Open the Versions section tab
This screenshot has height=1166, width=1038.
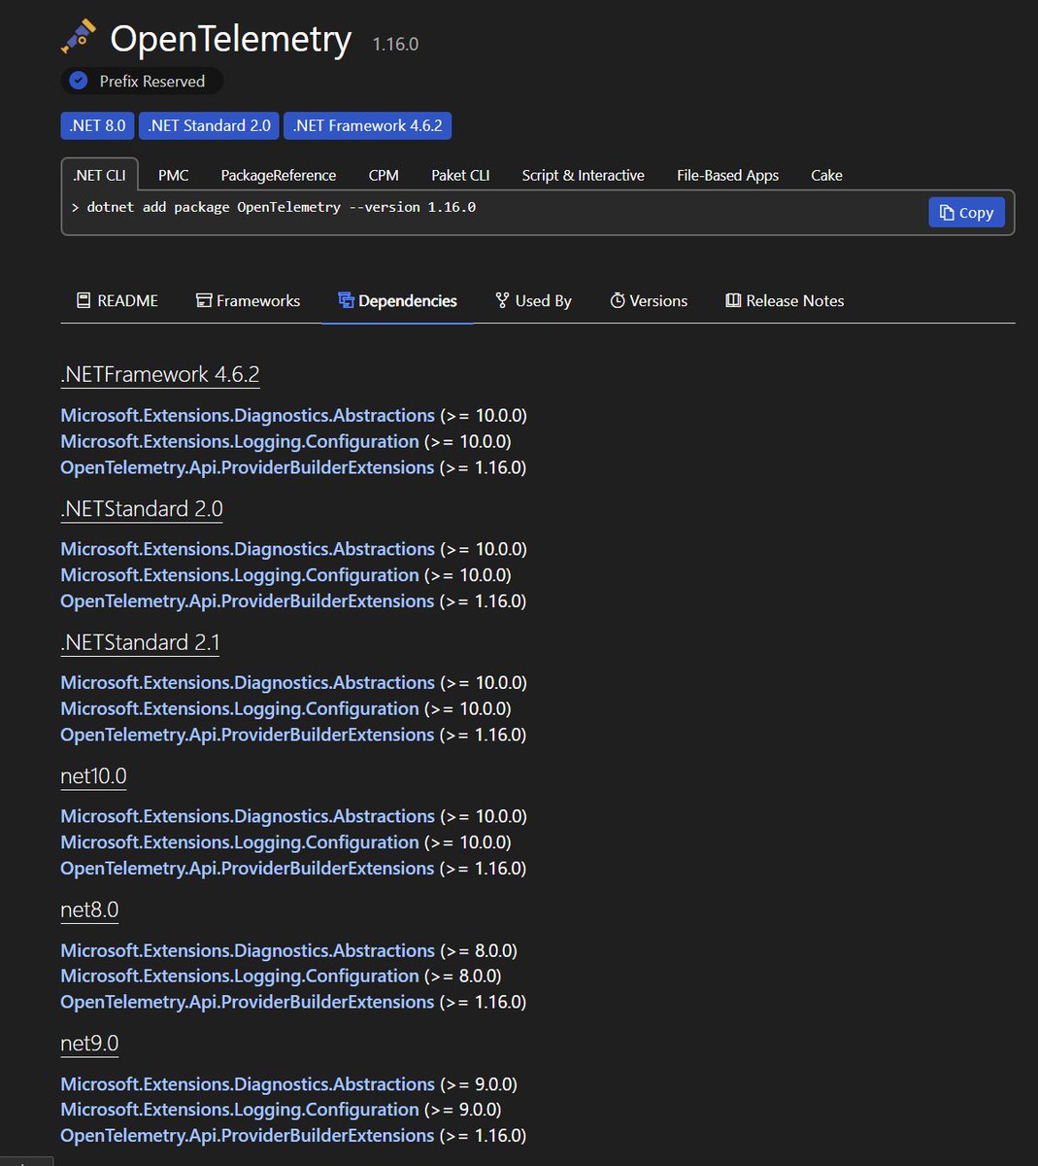point(649,300)
